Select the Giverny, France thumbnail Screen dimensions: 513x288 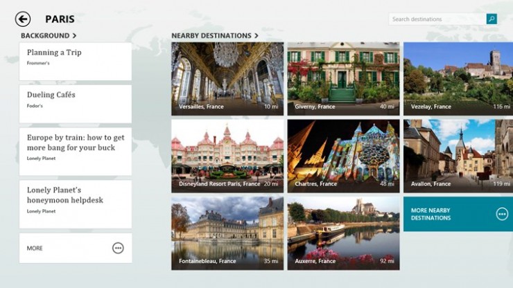pos(343,78)
